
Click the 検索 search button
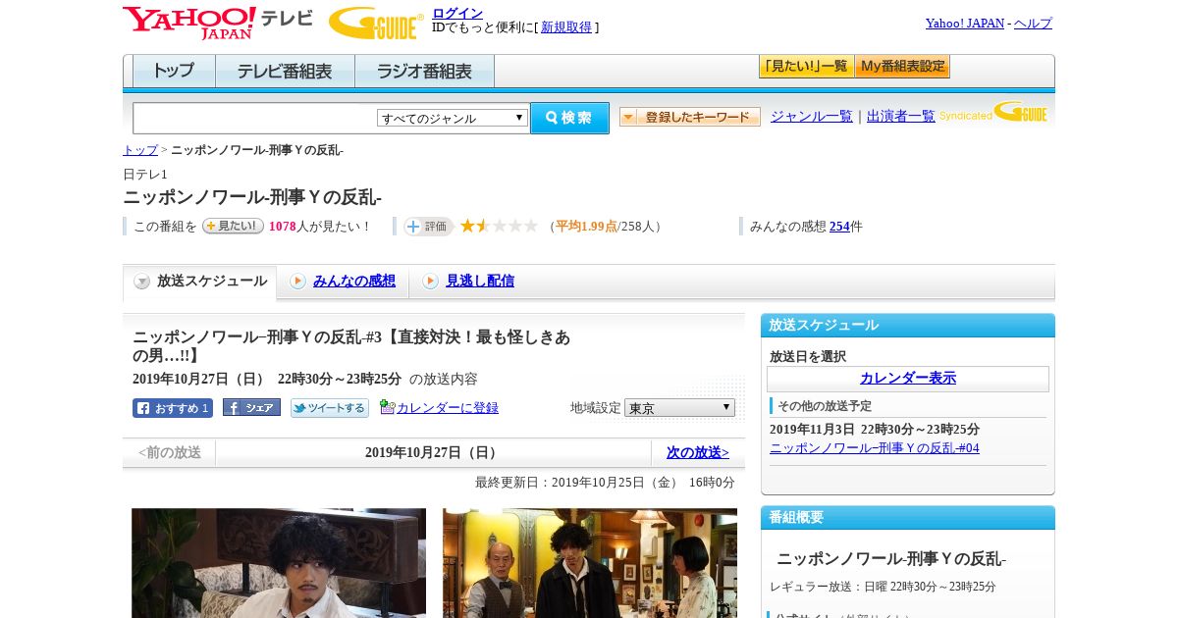(569, 118)
